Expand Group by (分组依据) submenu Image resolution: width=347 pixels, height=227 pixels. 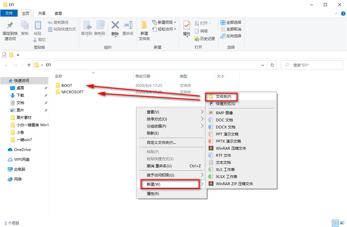pos(202,126)
